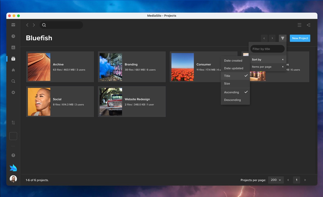
Task: Open the inbox mail icon in sidebar
Action: point(13,25)
